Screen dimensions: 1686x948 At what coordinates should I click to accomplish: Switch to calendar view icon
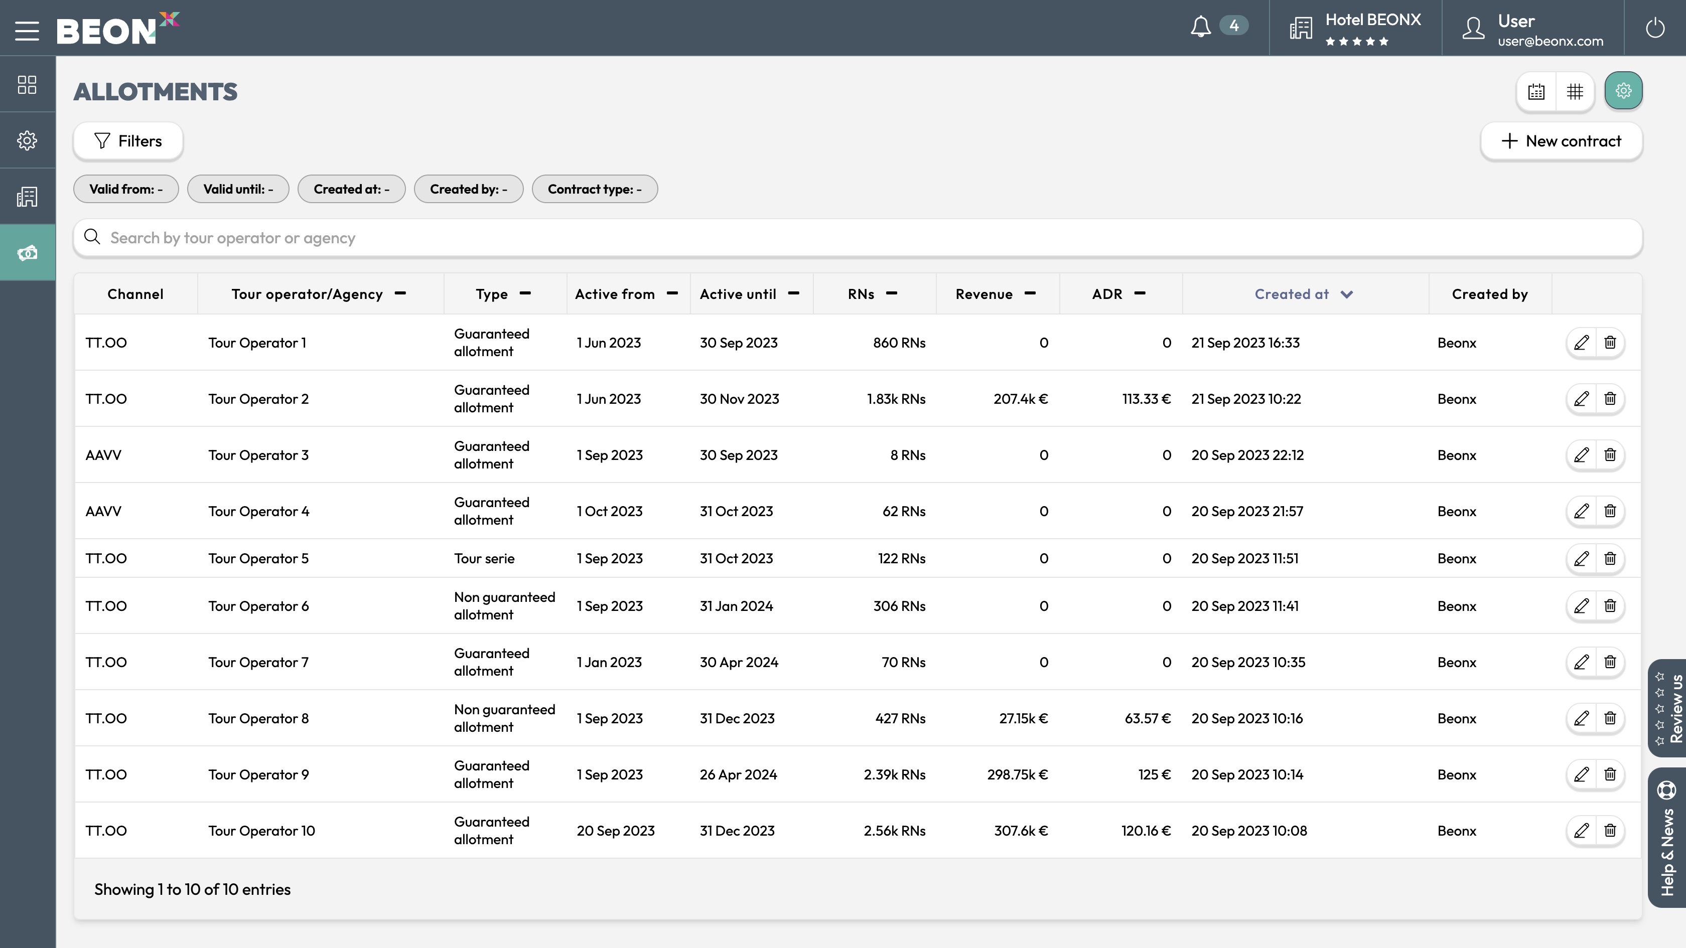[x=1536, y=92]
